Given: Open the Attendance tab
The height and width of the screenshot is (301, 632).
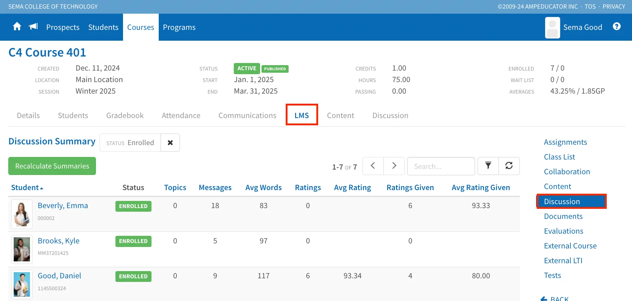Looking at the screenshot, I should pyautogui.click(x=181, y=116).
